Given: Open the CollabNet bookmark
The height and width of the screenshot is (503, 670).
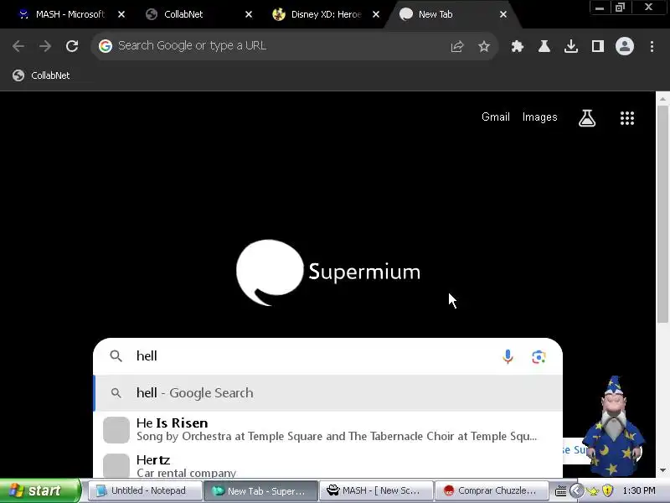Looking at the screenshot, I should pyautogui.click(x=41, y=75).
